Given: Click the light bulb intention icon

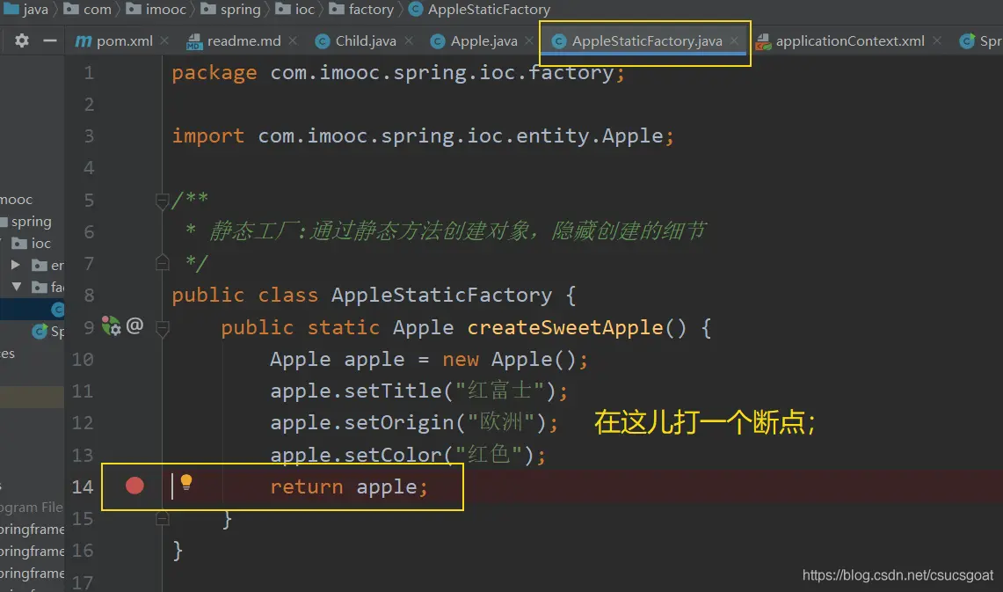Looking at the screenshot, I should click(186, 482).
